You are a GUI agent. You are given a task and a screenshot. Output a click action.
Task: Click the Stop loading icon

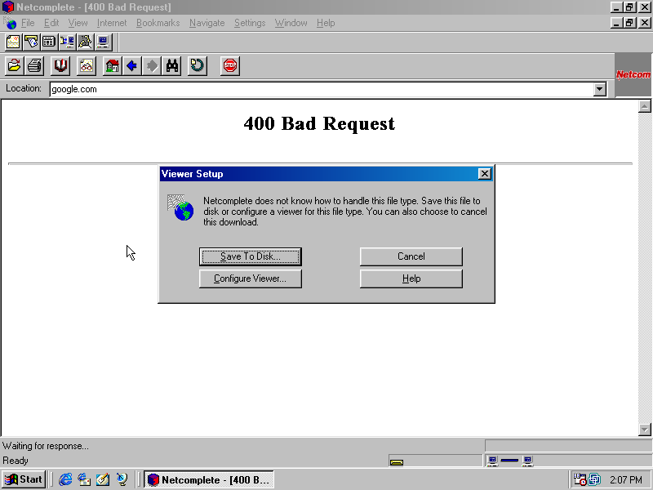click(x=230, y=65)
